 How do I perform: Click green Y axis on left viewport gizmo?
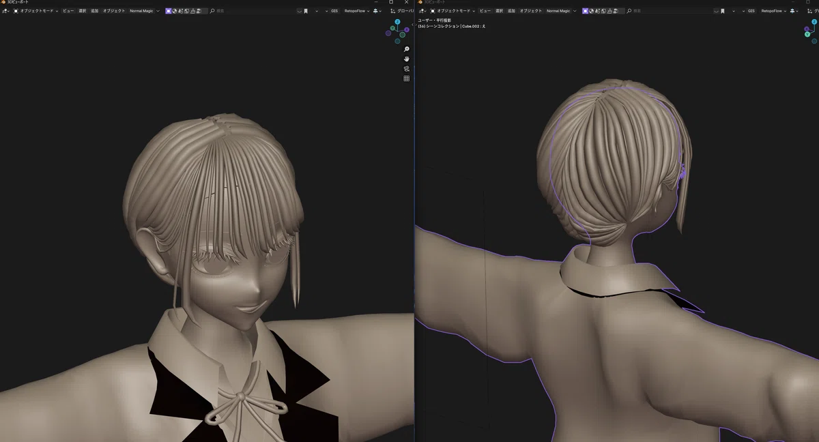[x=392, y=28]
